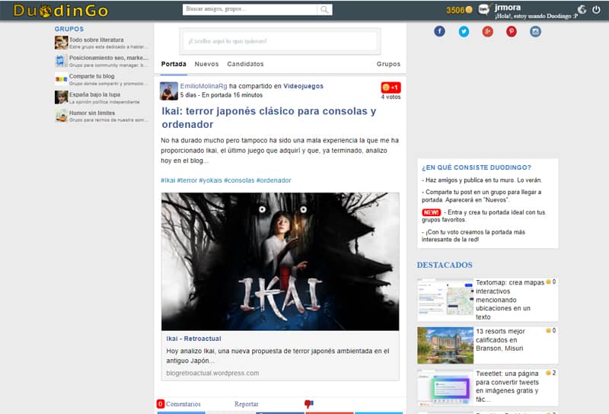Image resolution: width=609 pixels, height=414 pixels.
Task: Open España bajo la lupa group
Action: [x=94, y=94]
